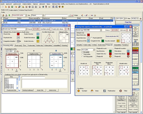
Task: Select the Doplněná mřížka radio option
Action: [x=51, y=54]
